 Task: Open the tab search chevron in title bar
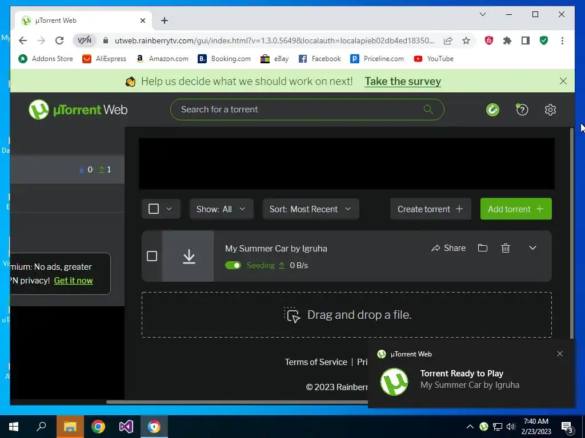[x=482, y=14]
